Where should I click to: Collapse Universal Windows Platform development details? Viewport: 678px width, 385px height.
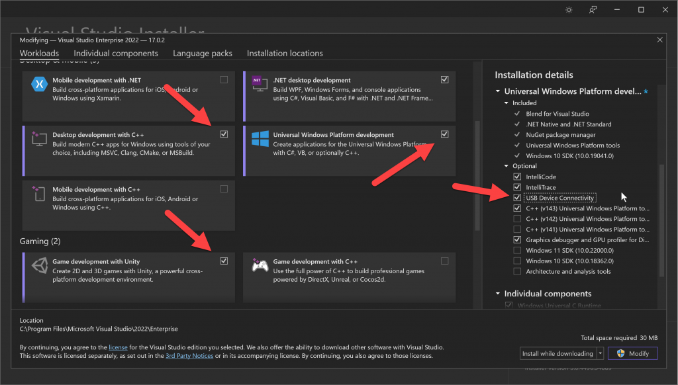(498, 91)
